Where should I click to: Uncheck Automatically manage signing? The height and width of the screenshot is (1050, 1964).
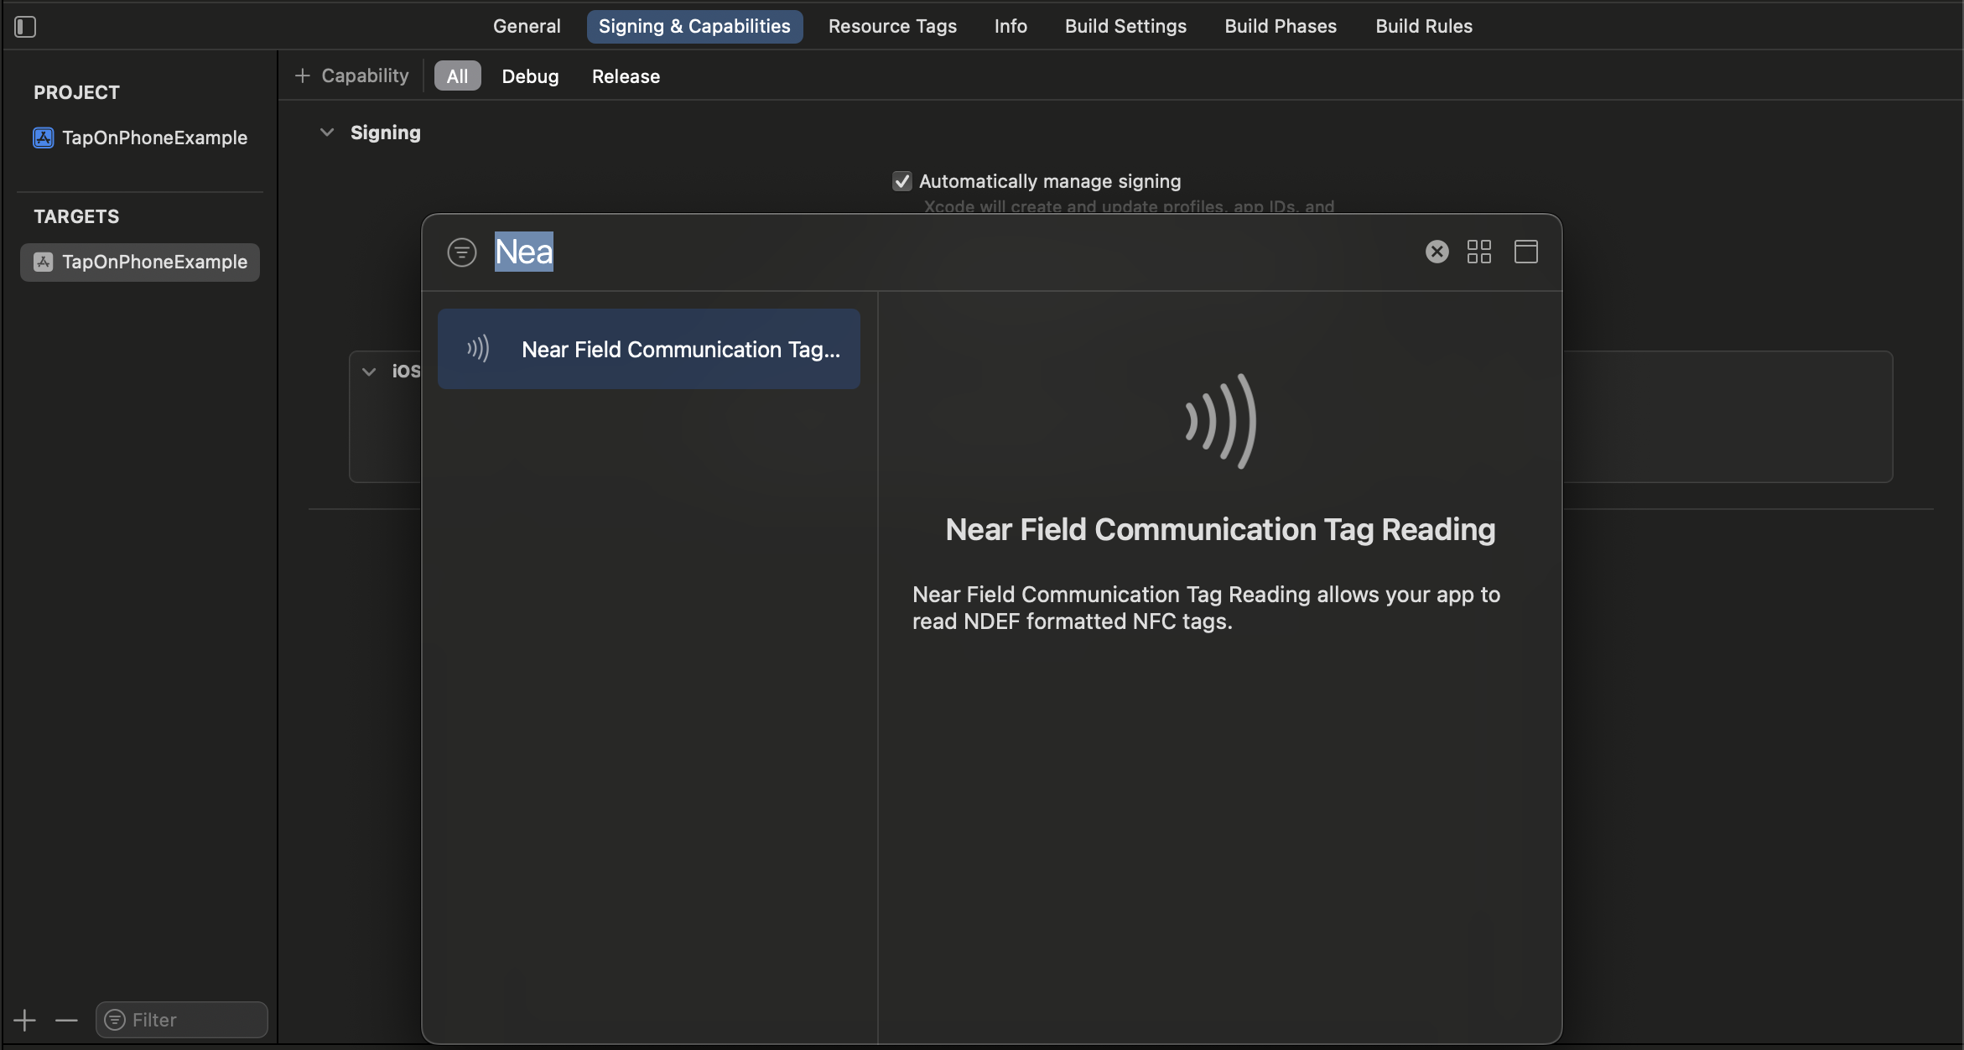pos(902,181)
